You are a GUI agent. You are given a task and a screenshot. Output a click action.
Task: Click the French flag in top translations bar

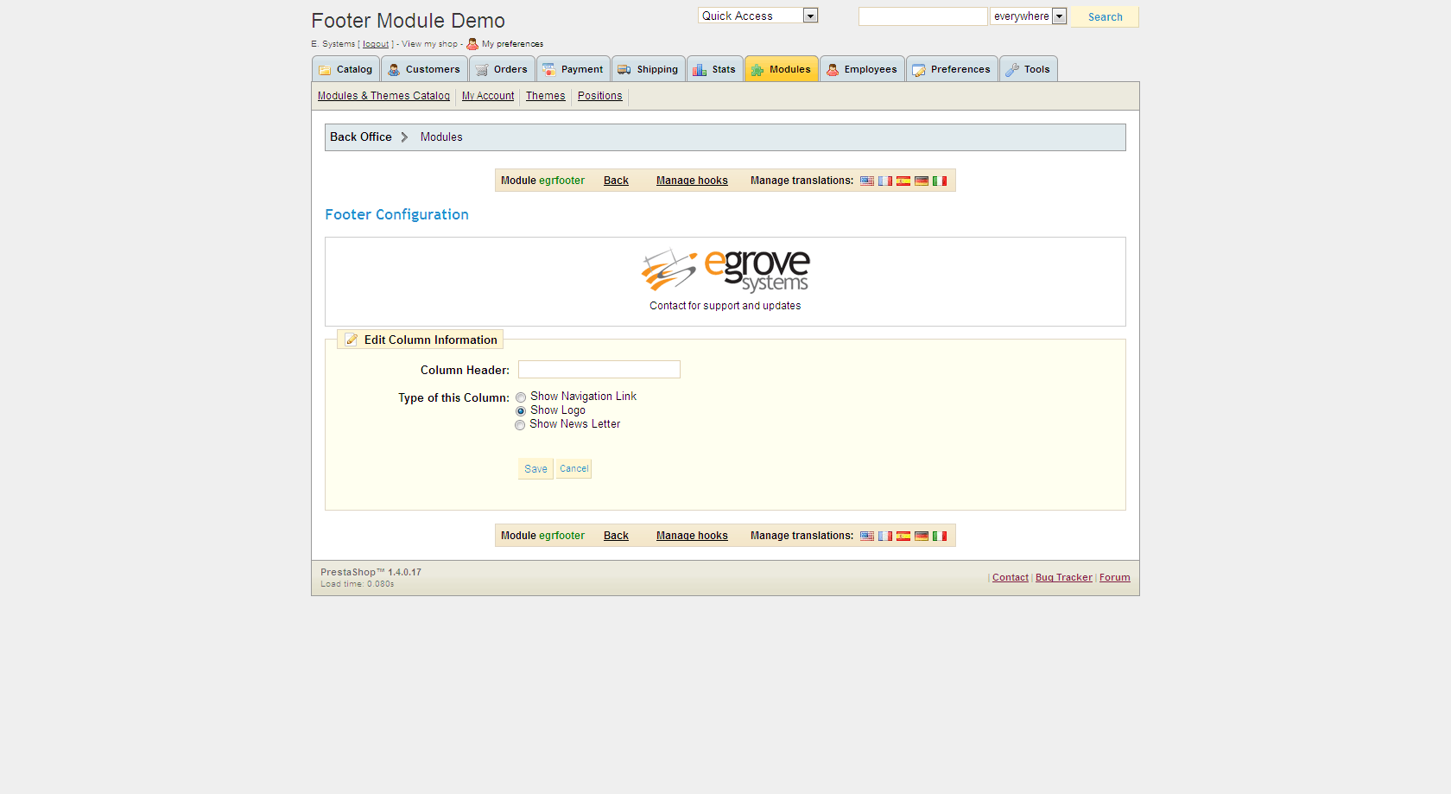pos(884,181)
